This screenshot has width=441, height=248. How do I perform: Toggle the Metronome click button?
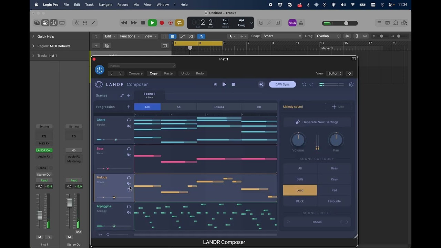(x=301, y=23)
